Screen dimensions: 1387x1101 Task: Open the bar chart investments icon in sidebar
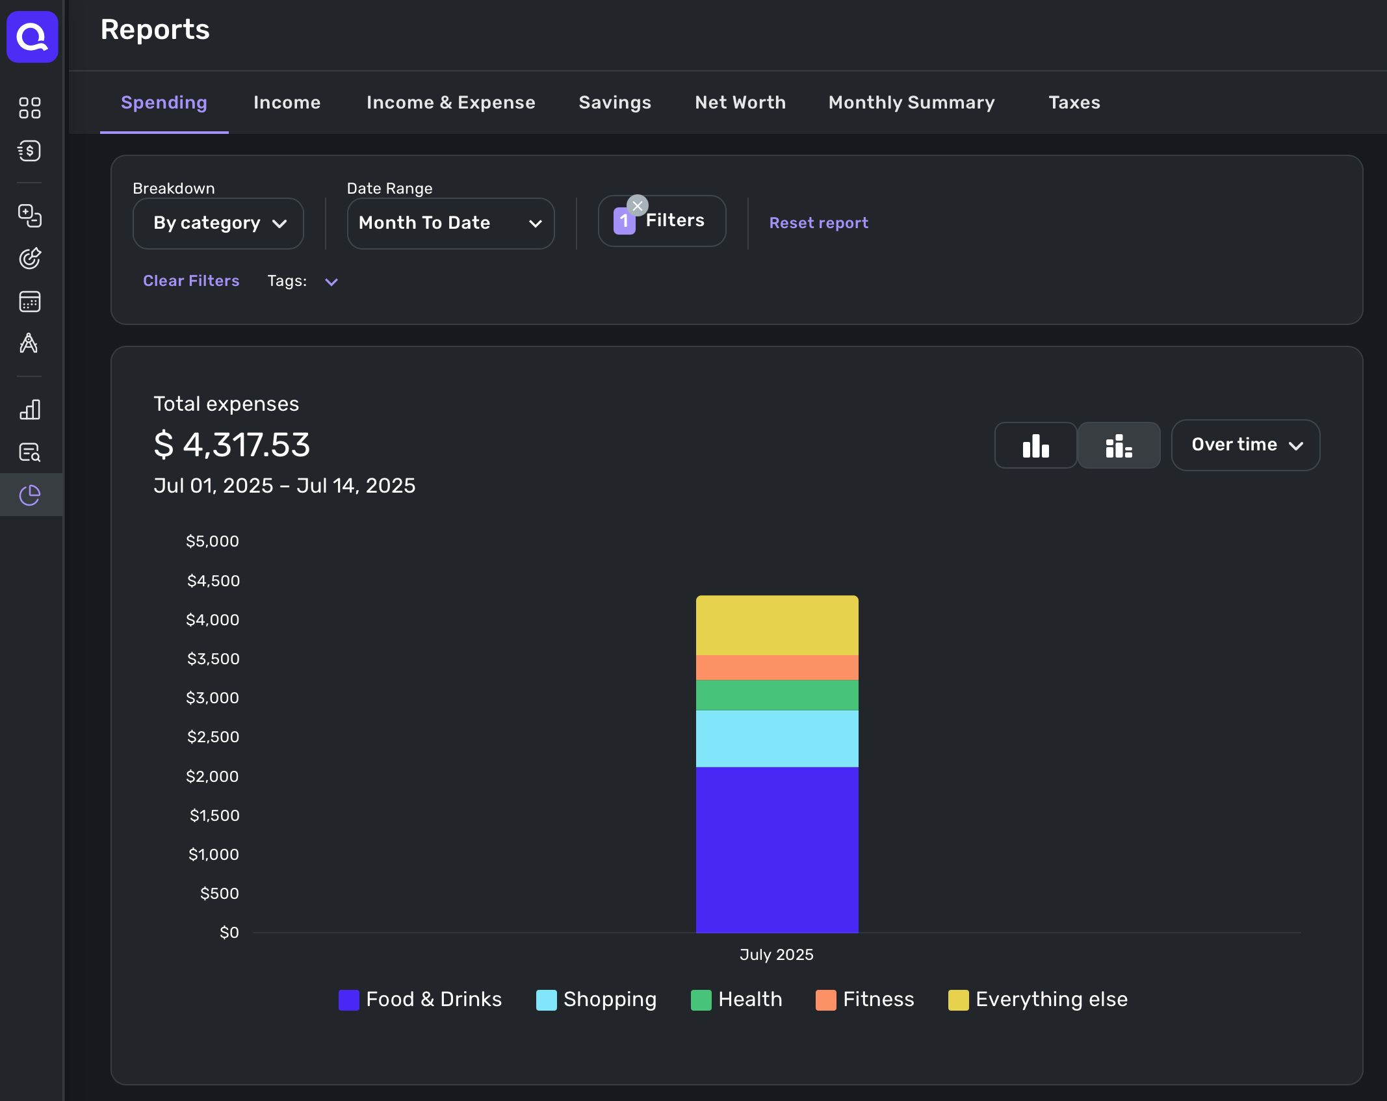(x=30, y=409)
